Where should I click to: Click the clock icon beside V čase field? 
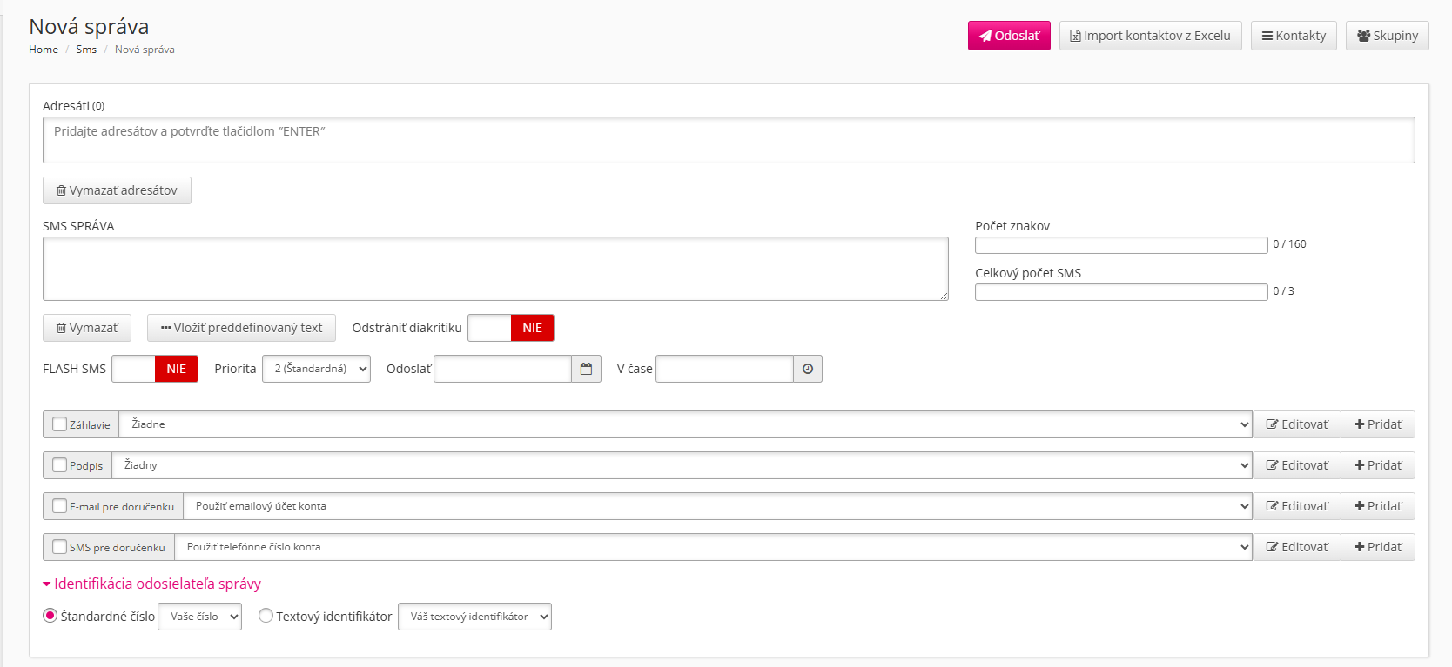coord(808,369)
